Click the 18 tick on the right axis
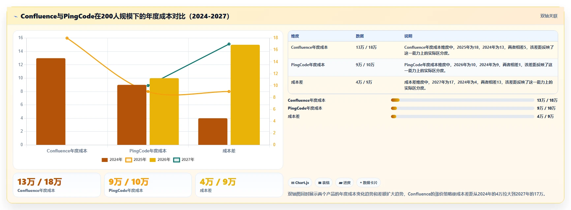This screenshot has width=571, height=210. click(x=276, y=38)
